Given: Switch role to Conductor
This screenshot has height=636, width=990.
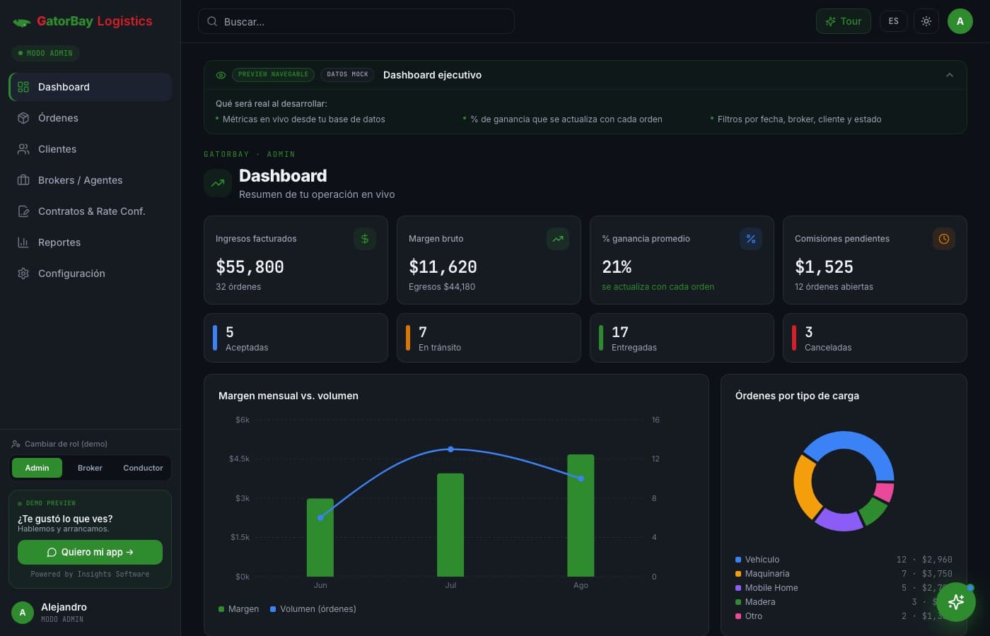Looking at the screenshot, I should pyautogui.click(x=143, y=468).
